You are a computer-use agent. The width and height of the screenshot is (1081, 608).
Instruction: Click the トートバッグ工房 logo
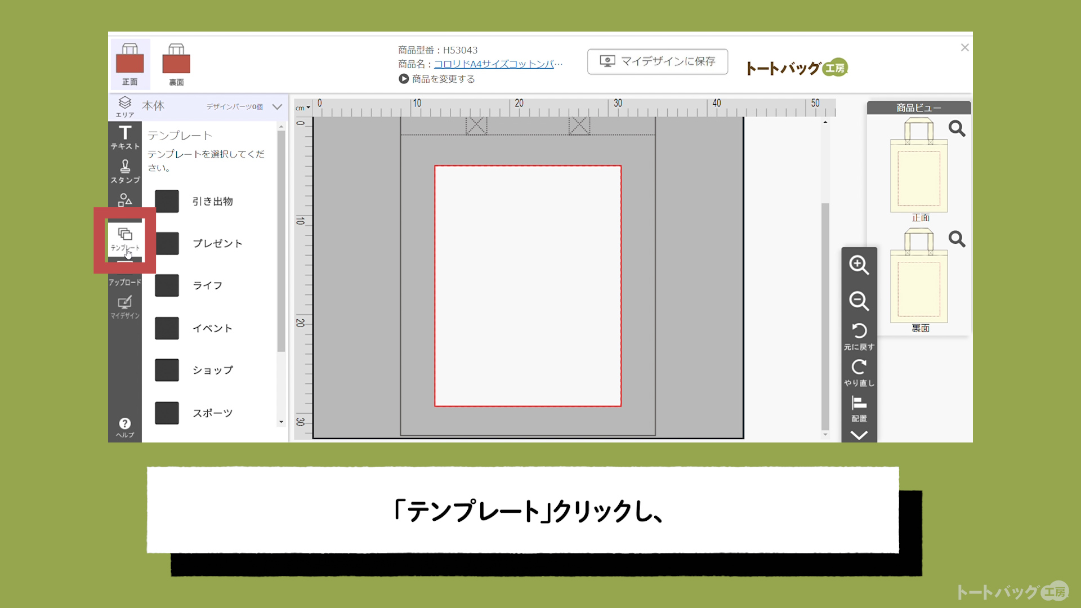click(x=797, y=68)
